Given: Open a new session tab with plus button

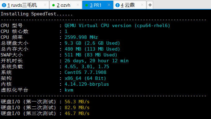Looking at the screenshot, I should 150,5.
